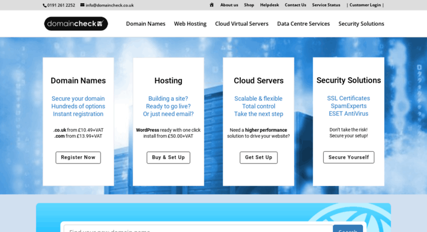The image size is (427, 232).
Task: Click the info@domaincheck.co.uk email link
Action: pos(109,5)
